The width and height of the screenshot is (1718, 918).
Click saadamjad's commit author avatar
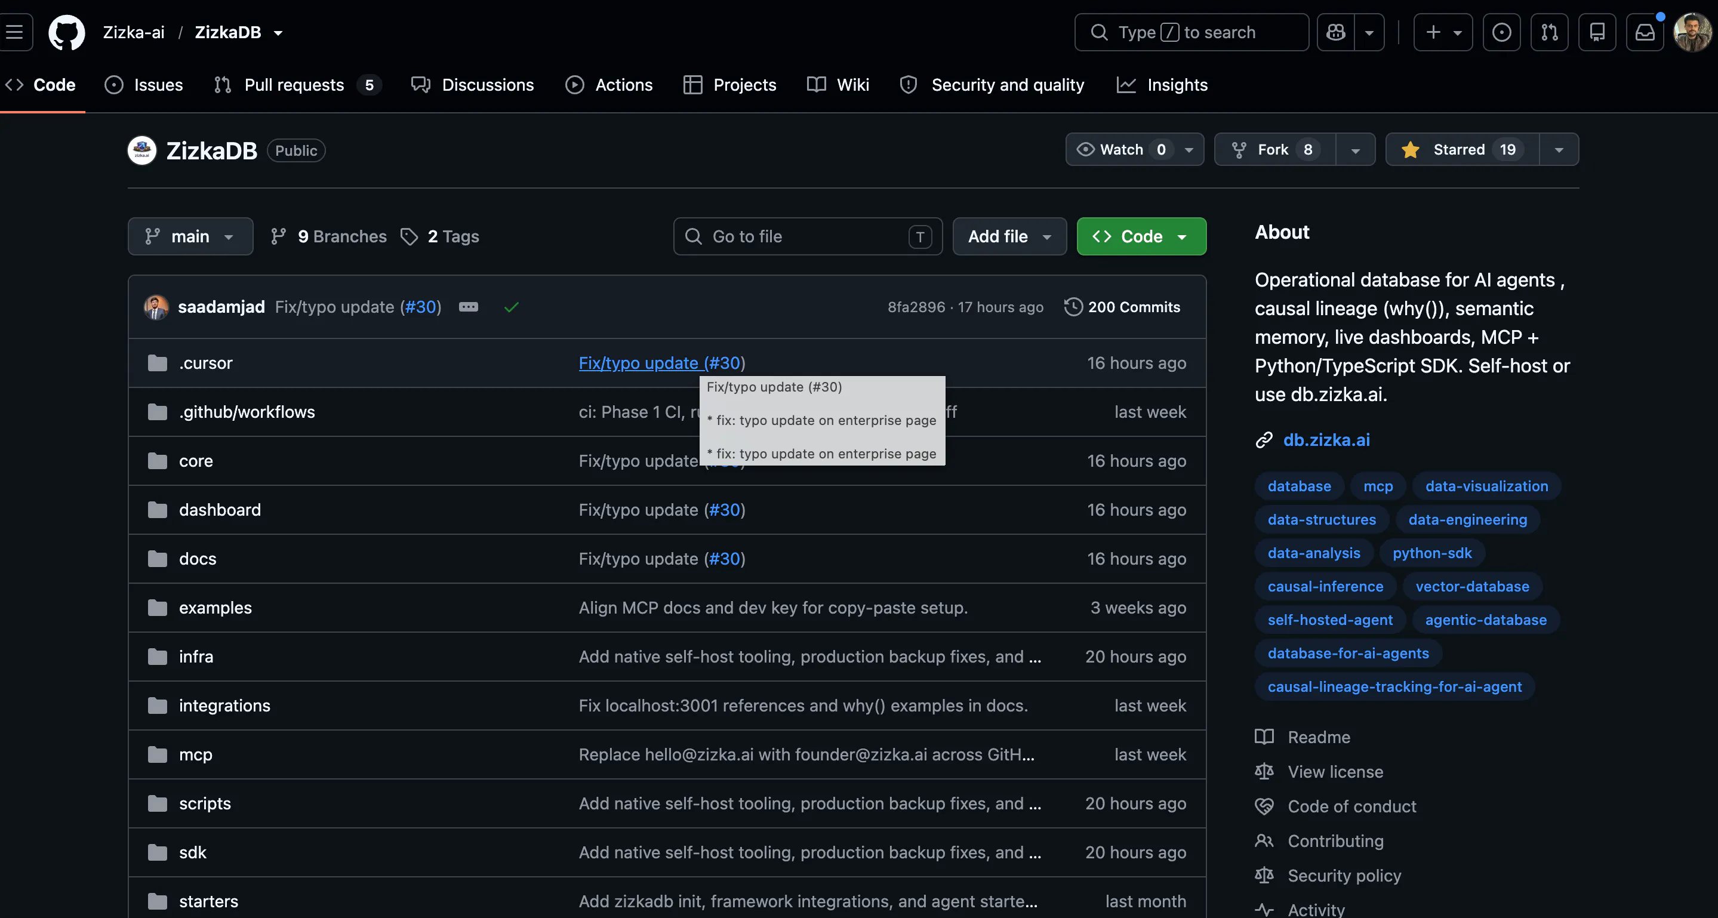tap(156, 307)
